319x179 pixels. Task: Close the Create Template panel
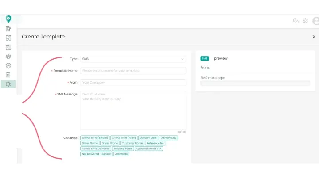point(314,37)
